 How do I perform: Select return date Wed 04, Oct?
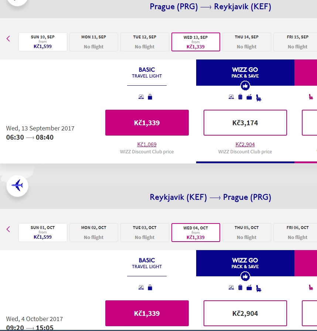[196, 232]
